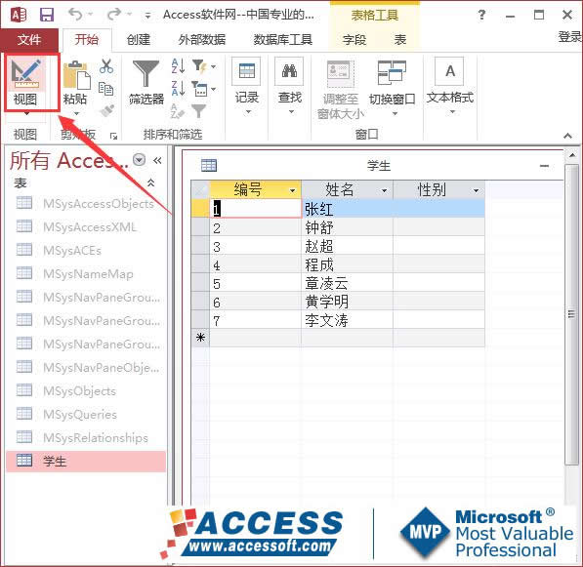Toggle the filter funnel button in sort group
Image resolution: width=583 pixels, height=567 pixels.
199,110
